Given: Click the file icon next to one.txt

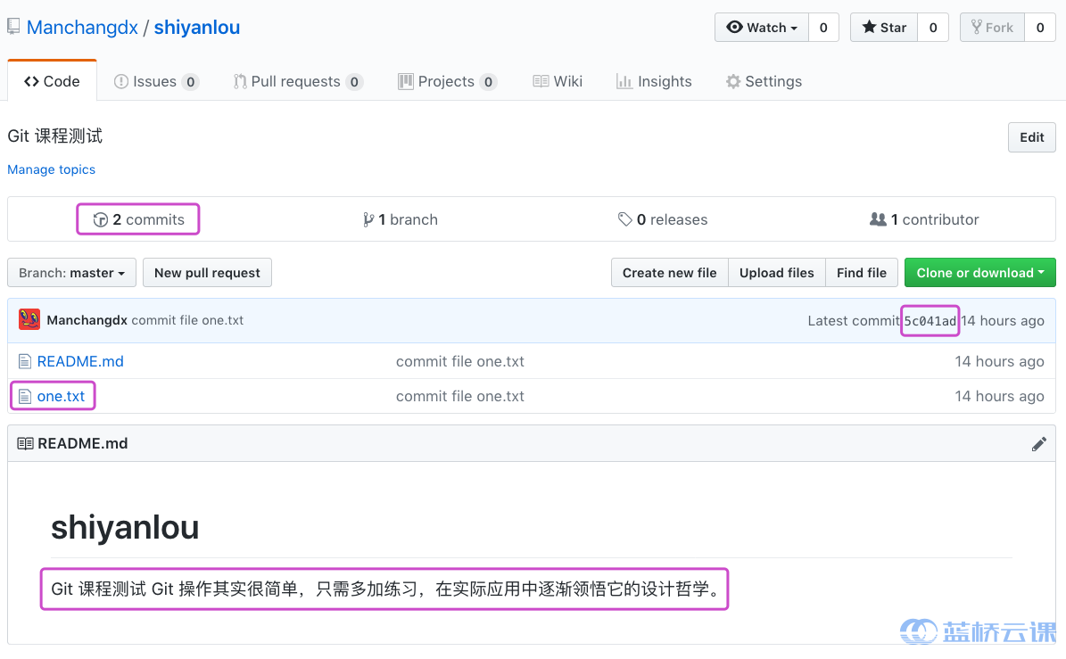Looking at the screenshot, I should [24, 396].
